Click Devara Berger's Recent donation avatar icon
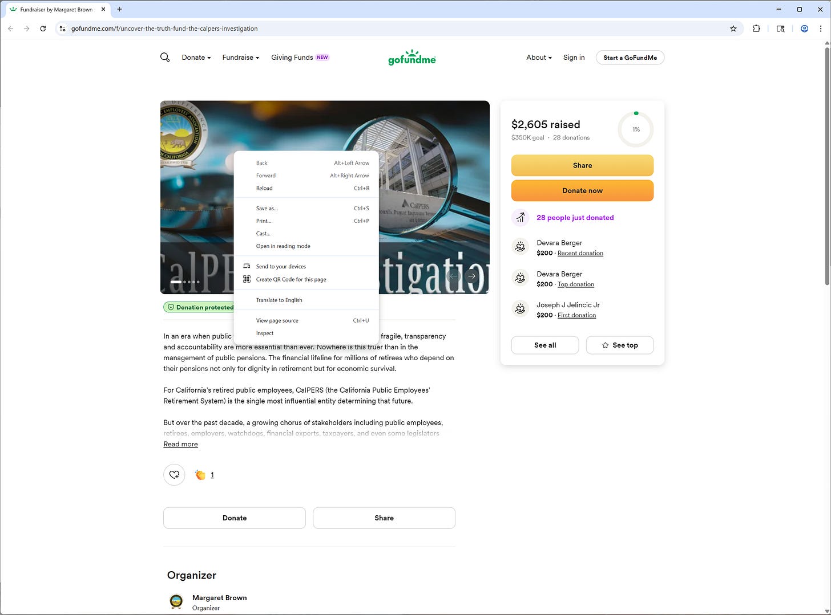This screenshot has height=615, width=831. tap(520, 247)
